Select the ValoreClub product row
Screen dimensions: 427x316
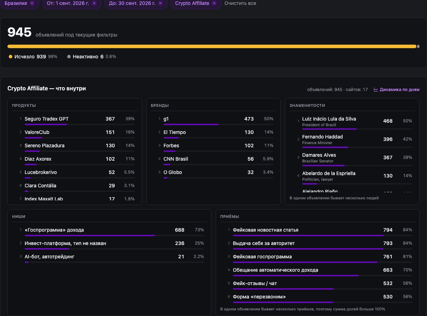(x=75, y=133)
